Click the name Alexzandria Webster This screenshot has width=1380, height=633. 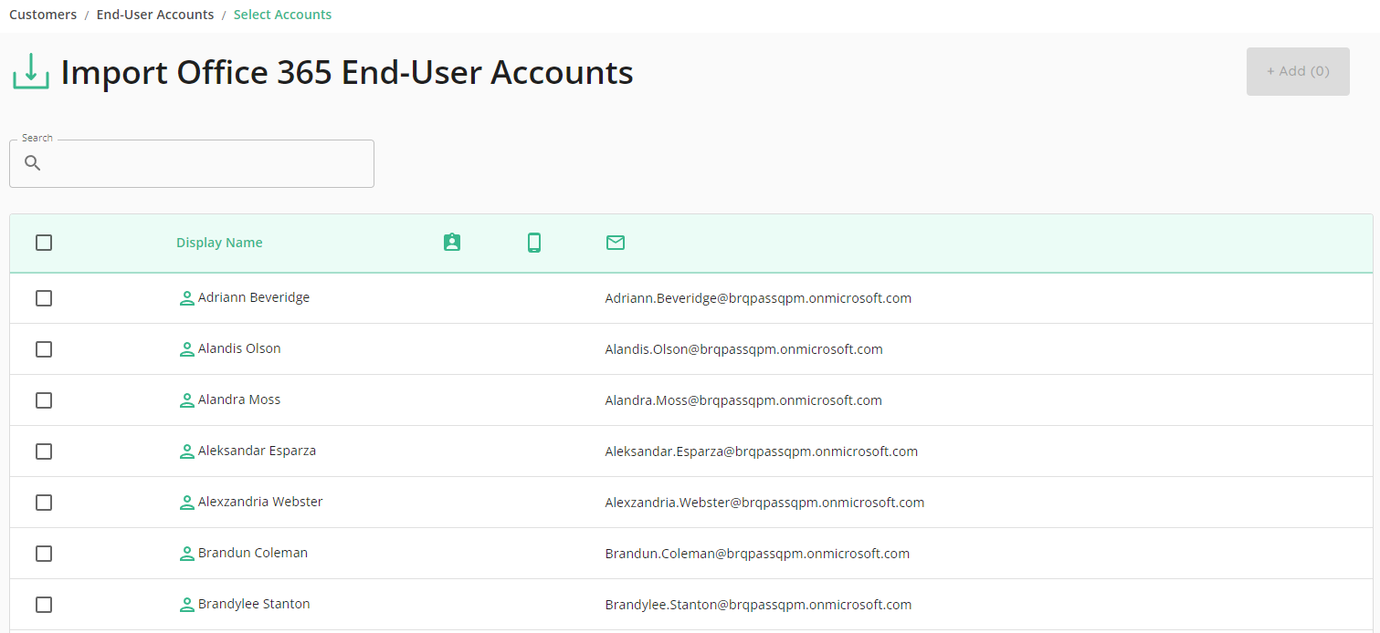(x=260, y=502)
